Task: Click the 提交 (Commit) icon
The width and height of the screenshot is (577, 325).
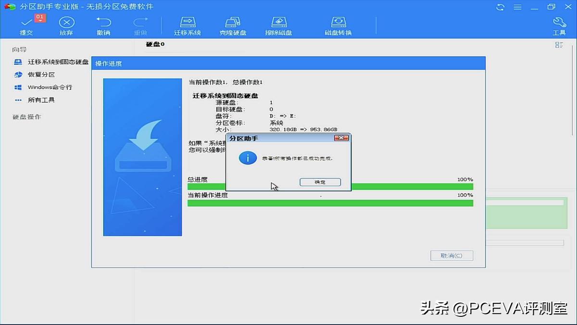Action: pyautogui.click(x=26, y=24)
